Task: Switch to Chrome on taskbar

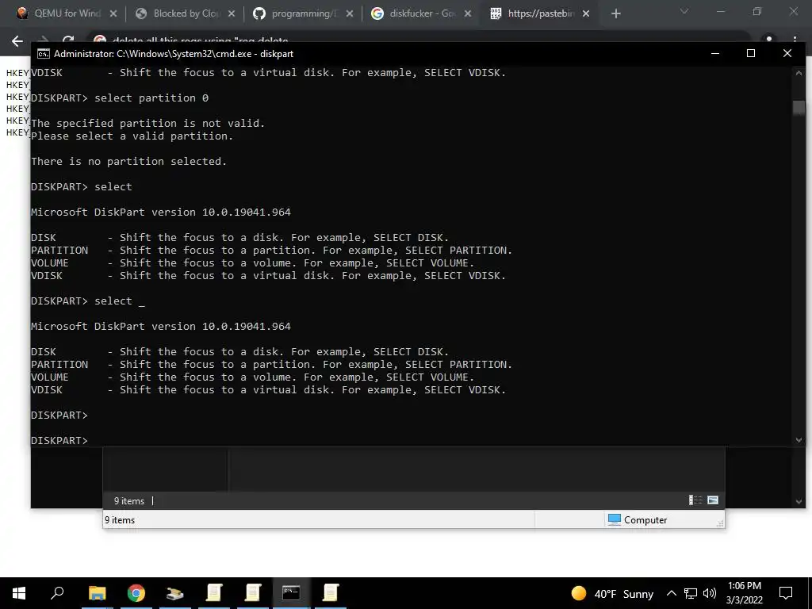Action: (x=136, y=593)
